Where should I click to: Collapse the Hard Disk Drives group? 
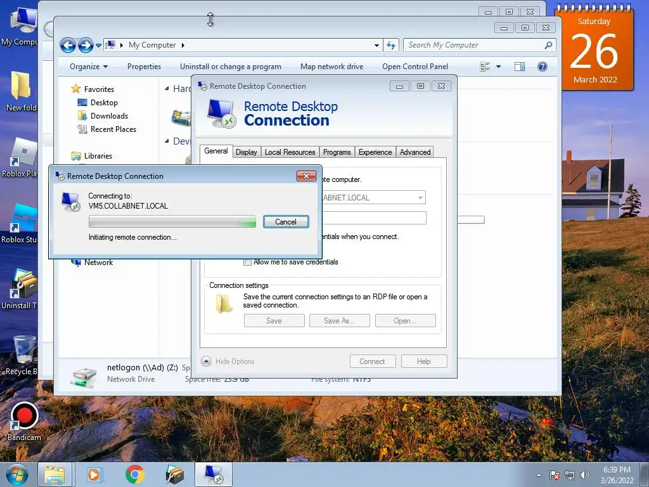(x=167, y=88)
